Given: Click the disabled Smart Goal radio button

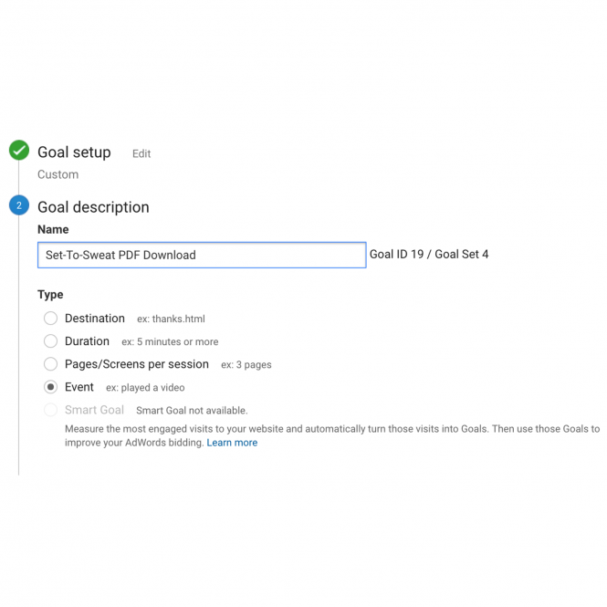Looking at the screenshot, I should 51,410.
